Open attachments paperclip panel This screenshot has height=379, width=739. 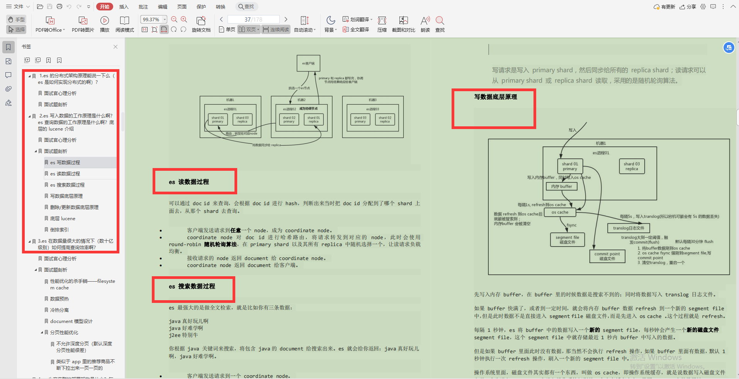(x=8, y=89)
